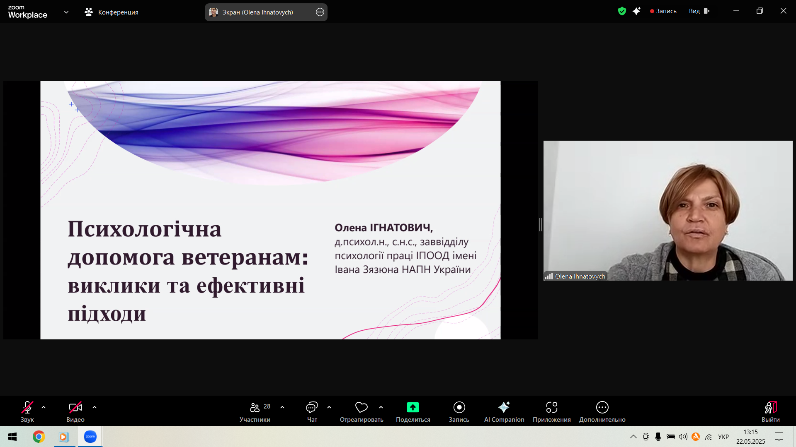Turn on the video camera
796x447 pixels.
[75, 408]
